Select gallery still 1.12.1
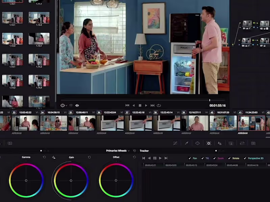The image size is (270, 202). point(12,18)
